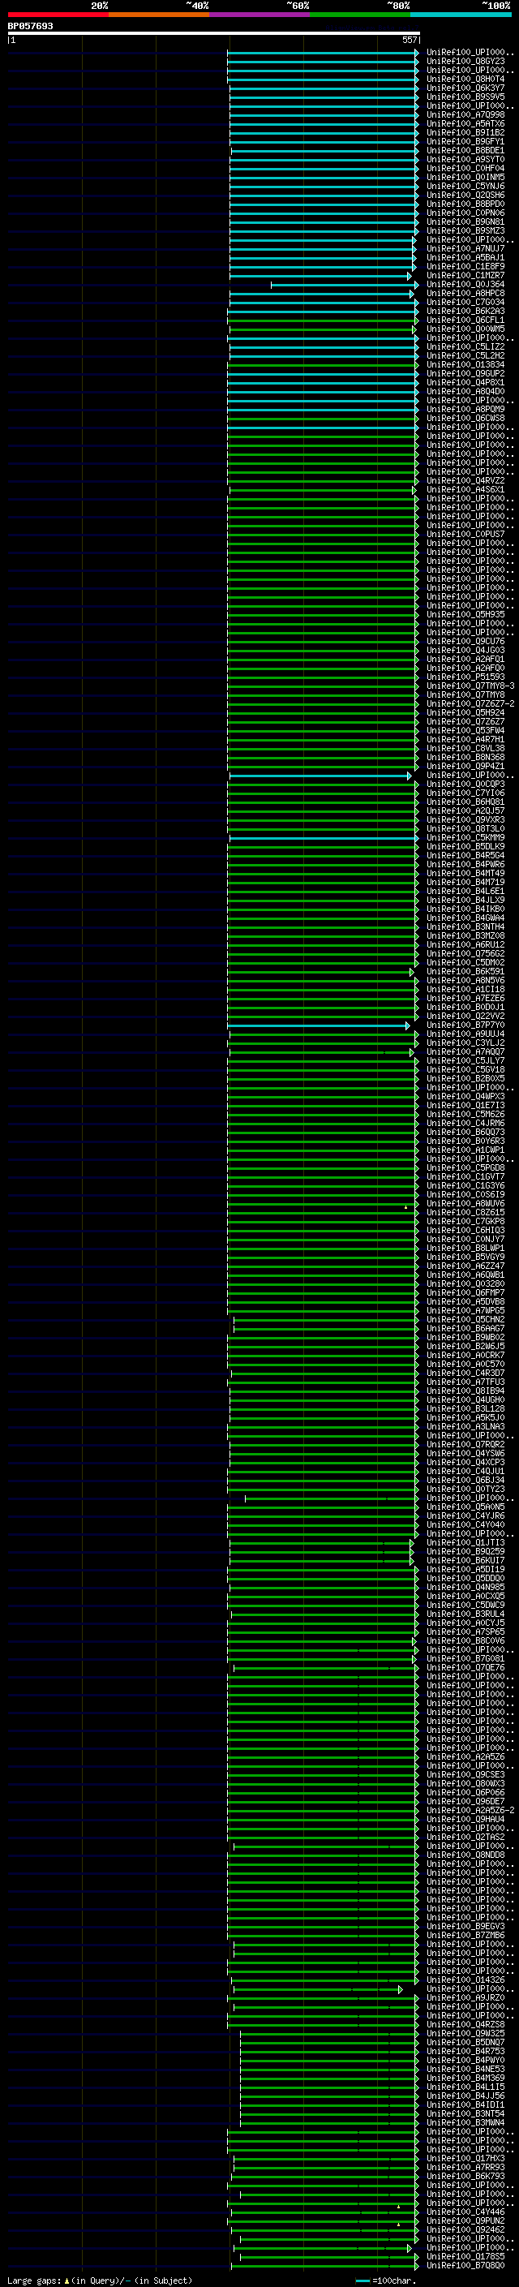Viewport: 519px width, 2287px height.
Task: Select hit UniRef100_C5YNJ6
Action: point(465,186)
